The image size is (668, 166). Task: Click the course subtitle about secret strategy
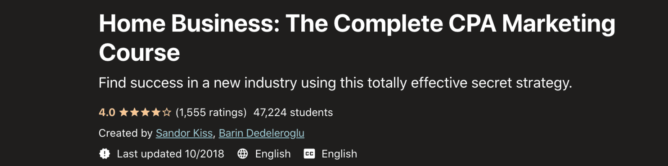(335, 83)
